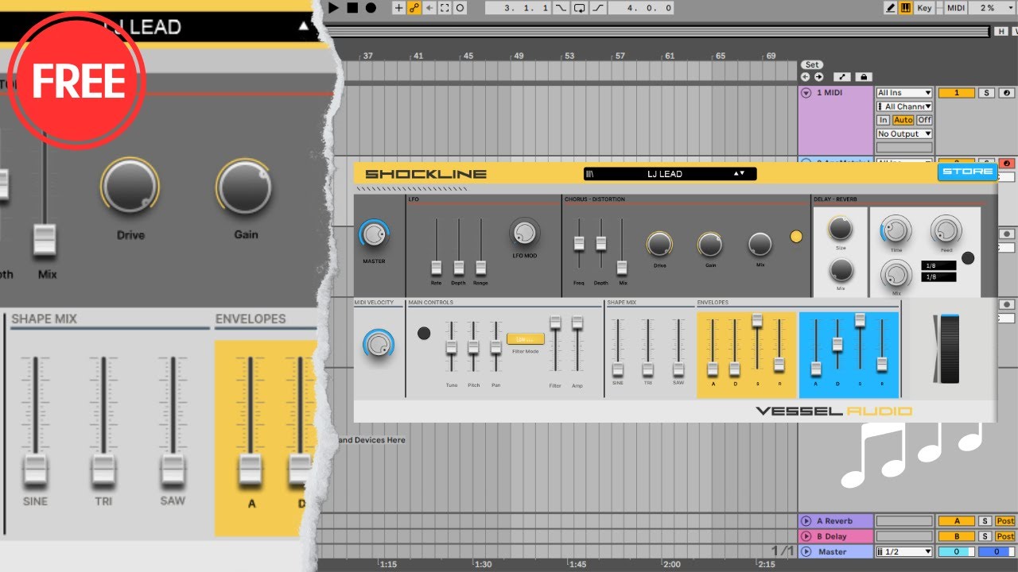Click the Capture MIDI bracket icon
This screenshot has width=1018, height=572.
tap(445, 8)
